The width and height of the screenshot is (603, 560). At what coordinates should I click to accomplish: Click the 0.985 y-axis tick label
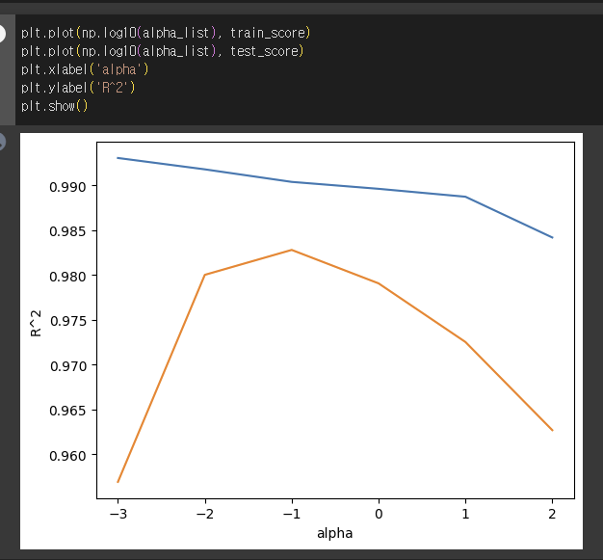[67, 231]
